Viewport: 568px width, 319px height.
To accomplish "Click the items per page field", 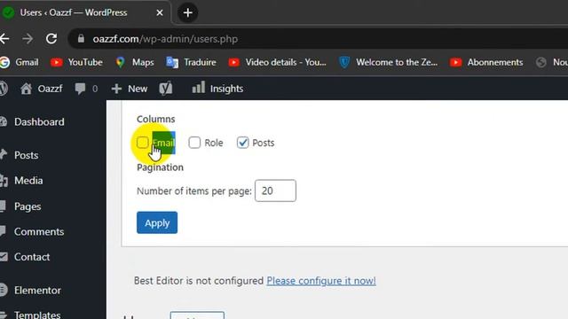I will [x=275, y=191].
